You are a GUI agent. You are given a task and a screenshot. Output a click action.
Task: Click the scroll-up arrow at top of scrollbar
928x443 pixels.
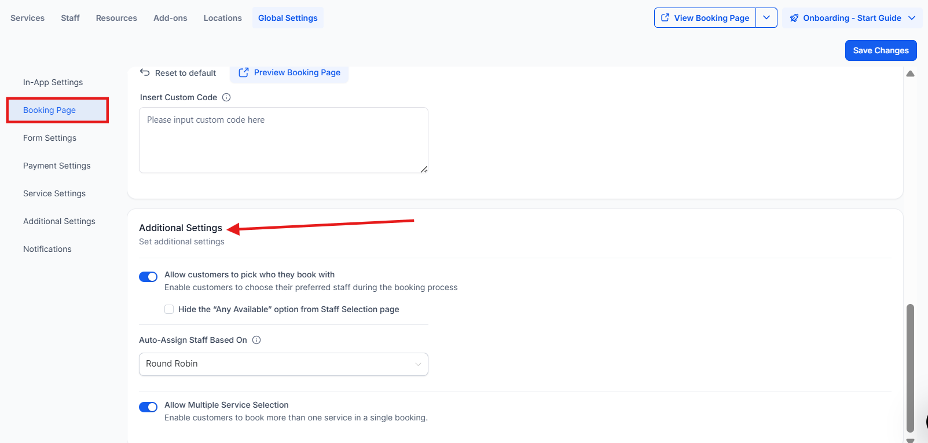tap(910, 74)
